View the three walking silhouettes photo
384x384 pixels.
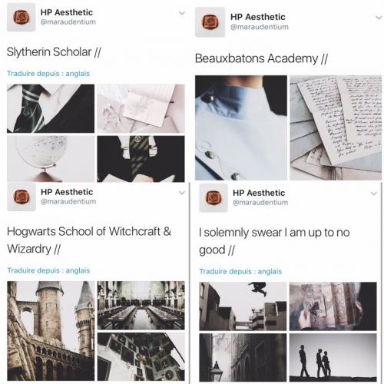(x=333, y=358)
